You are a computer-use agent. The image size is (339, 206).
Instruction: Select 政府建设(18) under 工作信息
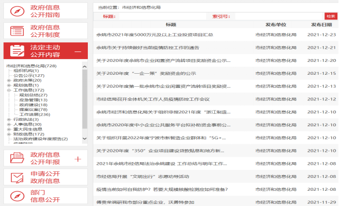click(x=33, y=105)
